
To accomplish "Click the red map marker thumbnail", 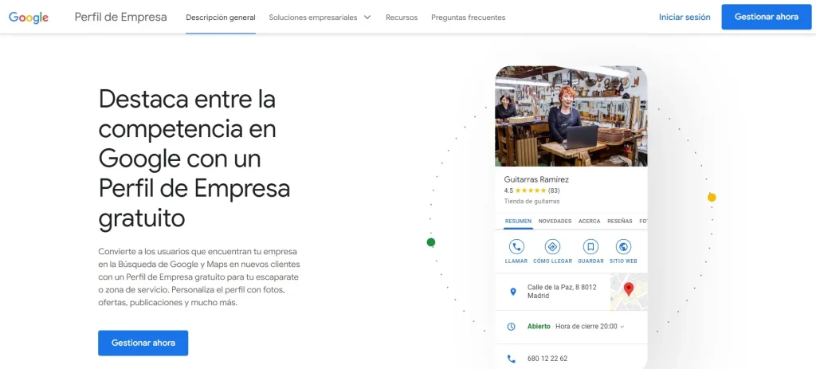I will point(629,292).
